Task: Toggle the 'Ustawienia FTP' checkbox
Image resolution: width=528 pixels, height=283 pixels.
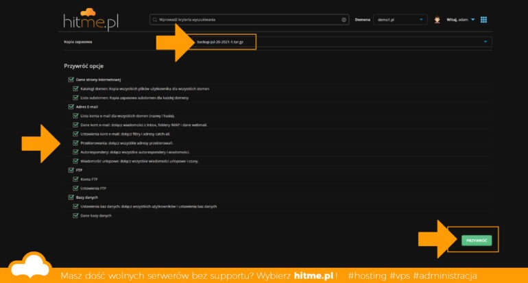Action: [75, 188]
